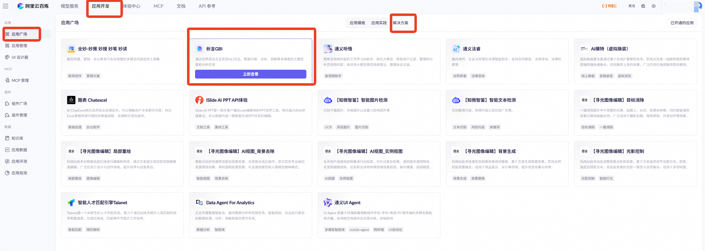Switch to the 应用模板 tab
Image resolution: width=705 pixels, height=251 pixels.
[357, 23]
